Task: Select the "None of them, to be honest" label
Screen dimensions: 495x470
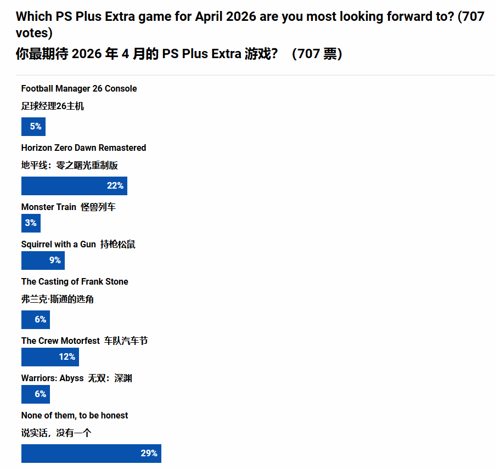Action: (75, 416)
